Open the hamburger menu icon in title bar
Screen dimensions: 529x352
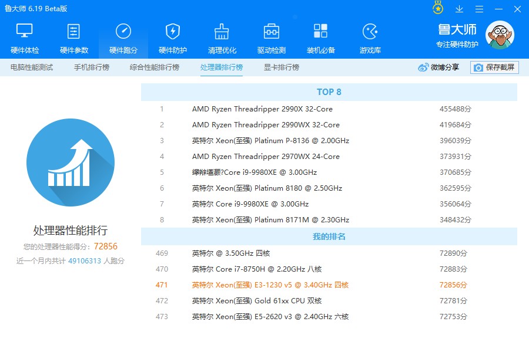(479, 9)
